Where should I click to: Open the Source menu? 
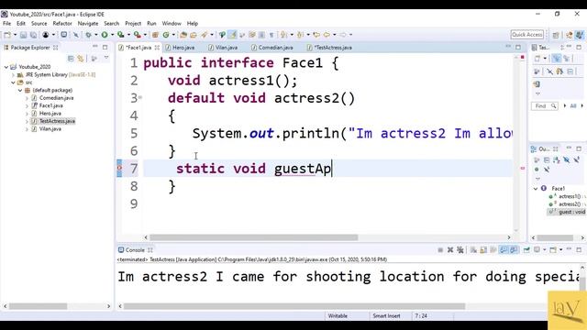click(x=39, y=23)
